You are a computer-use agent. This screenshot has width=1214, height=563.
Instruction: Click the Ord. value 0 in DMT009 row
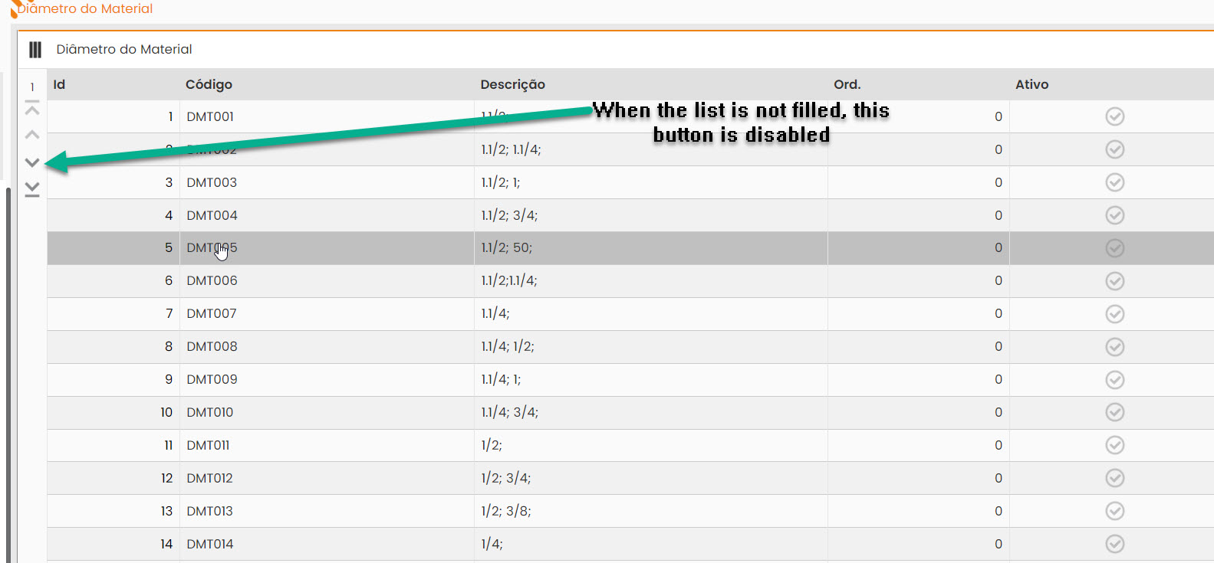pyautogui.click(x=999, y=380)
